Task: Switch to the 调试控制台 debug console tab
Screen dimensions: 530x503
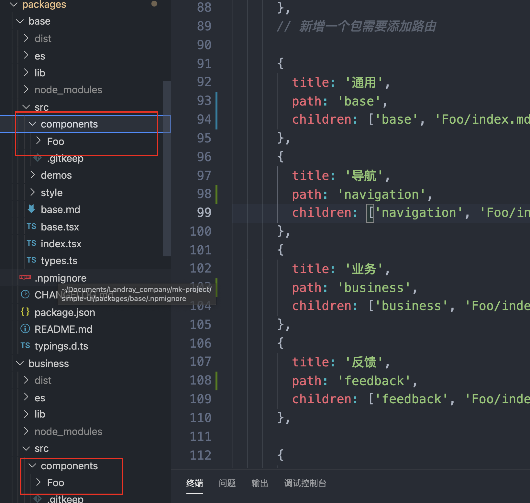Action: (x=305, y=483)
